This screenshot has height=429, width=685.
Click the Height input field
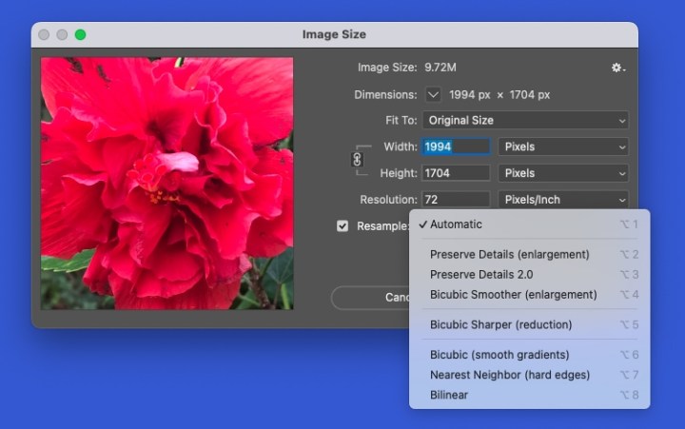(x=456, y=174)
